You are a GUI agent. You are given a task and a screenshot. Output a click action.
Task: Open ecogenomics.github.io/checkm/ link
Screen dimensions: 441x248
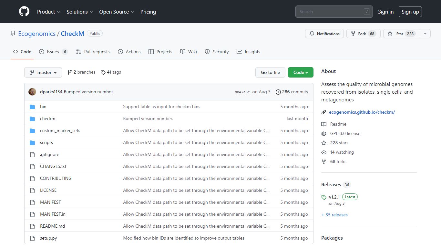point(362,112)
